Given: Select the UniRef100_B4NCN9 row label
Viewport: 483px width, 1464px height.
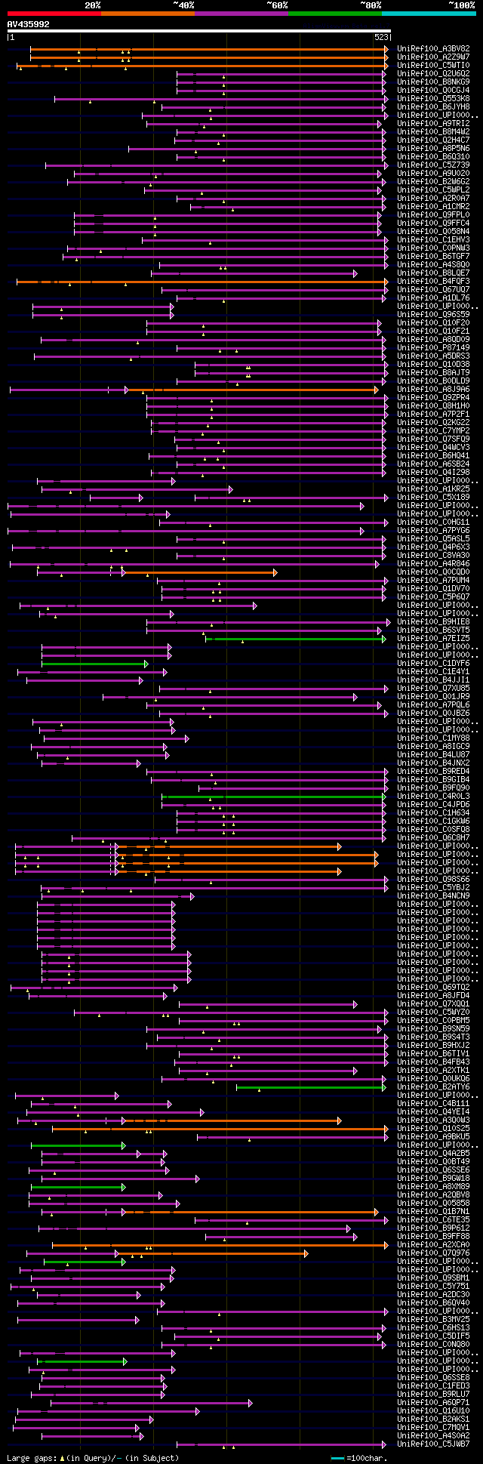Looking at the screenshot, I should pyautogui.click(x=433, y=895).
